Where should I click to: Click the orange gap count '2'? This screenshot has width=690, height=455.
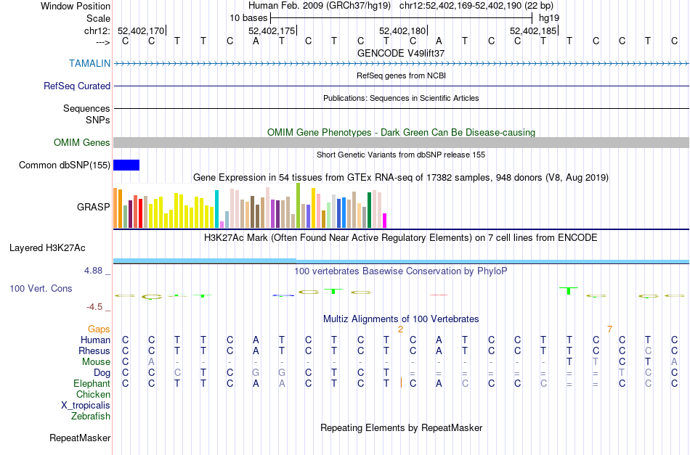(x=400, y=329)
